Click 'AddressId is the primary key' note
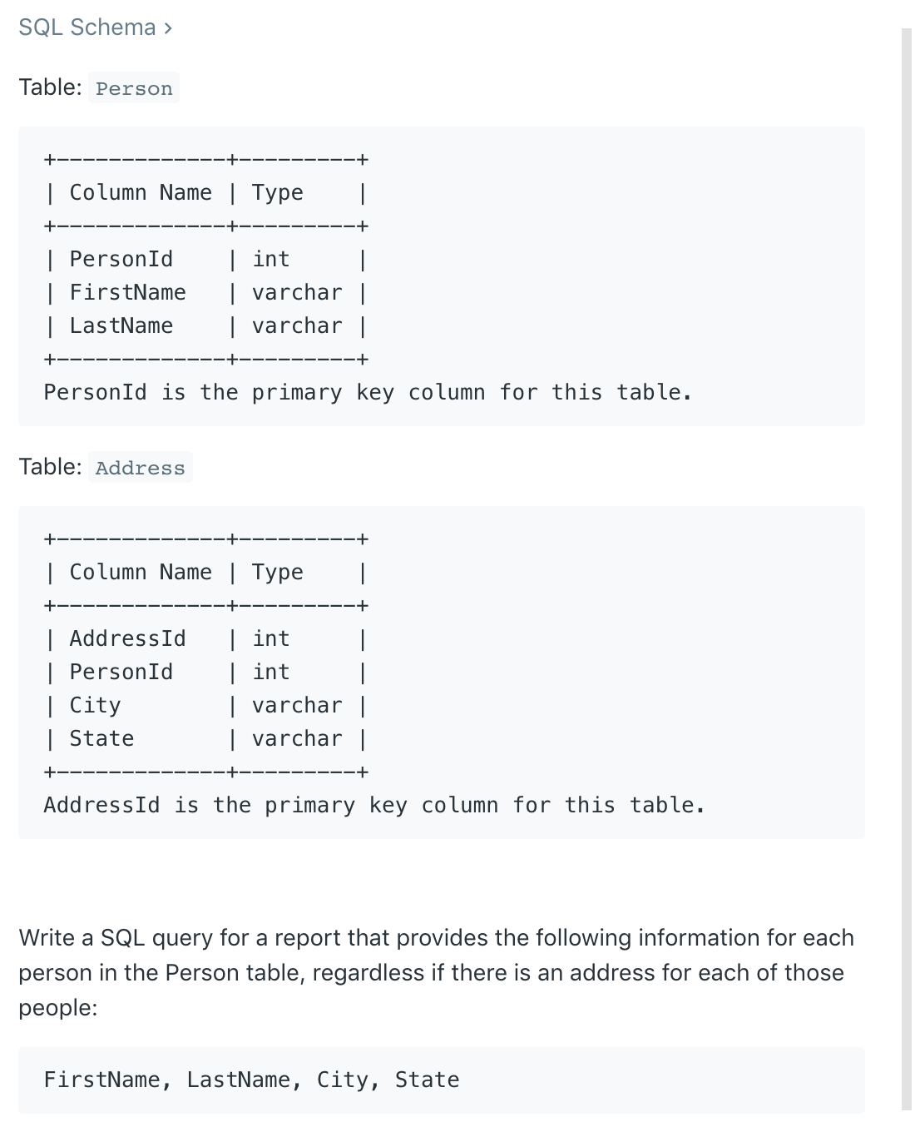The height and width of the screenshot is (1132, 915). click(x=374, y=806)
